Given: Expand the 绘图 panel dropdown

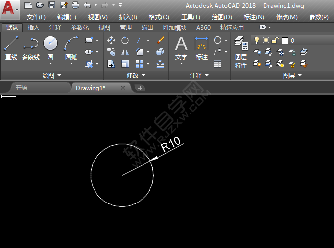Looking at the screenshot, I should [52, 76].
